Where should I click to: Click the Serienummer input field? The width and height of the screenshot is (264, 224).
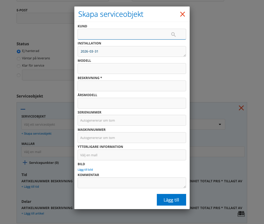132,121
